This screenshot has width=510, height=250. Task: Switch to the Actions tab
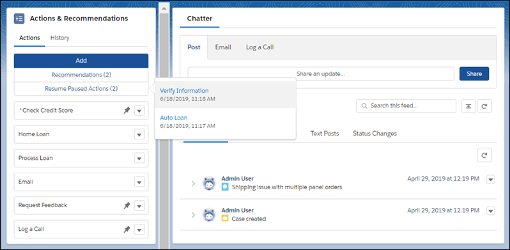point(29,38)
